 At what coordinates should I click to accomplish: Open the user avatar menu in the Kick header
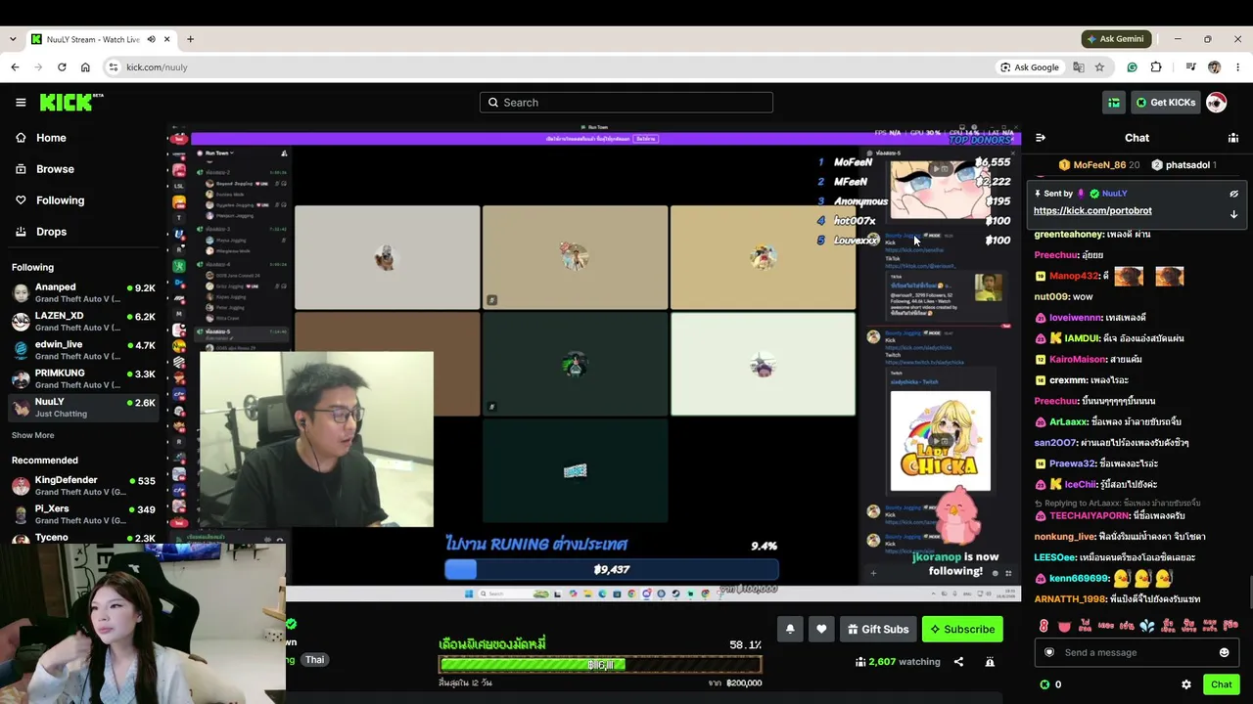click(1216, 103)
